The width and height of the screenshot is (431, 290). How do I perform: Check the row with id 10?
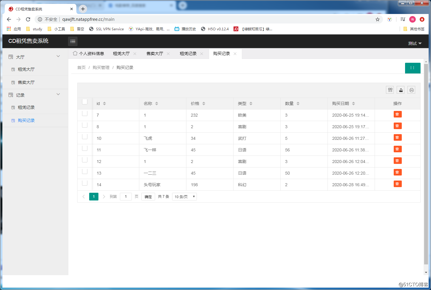85,137
